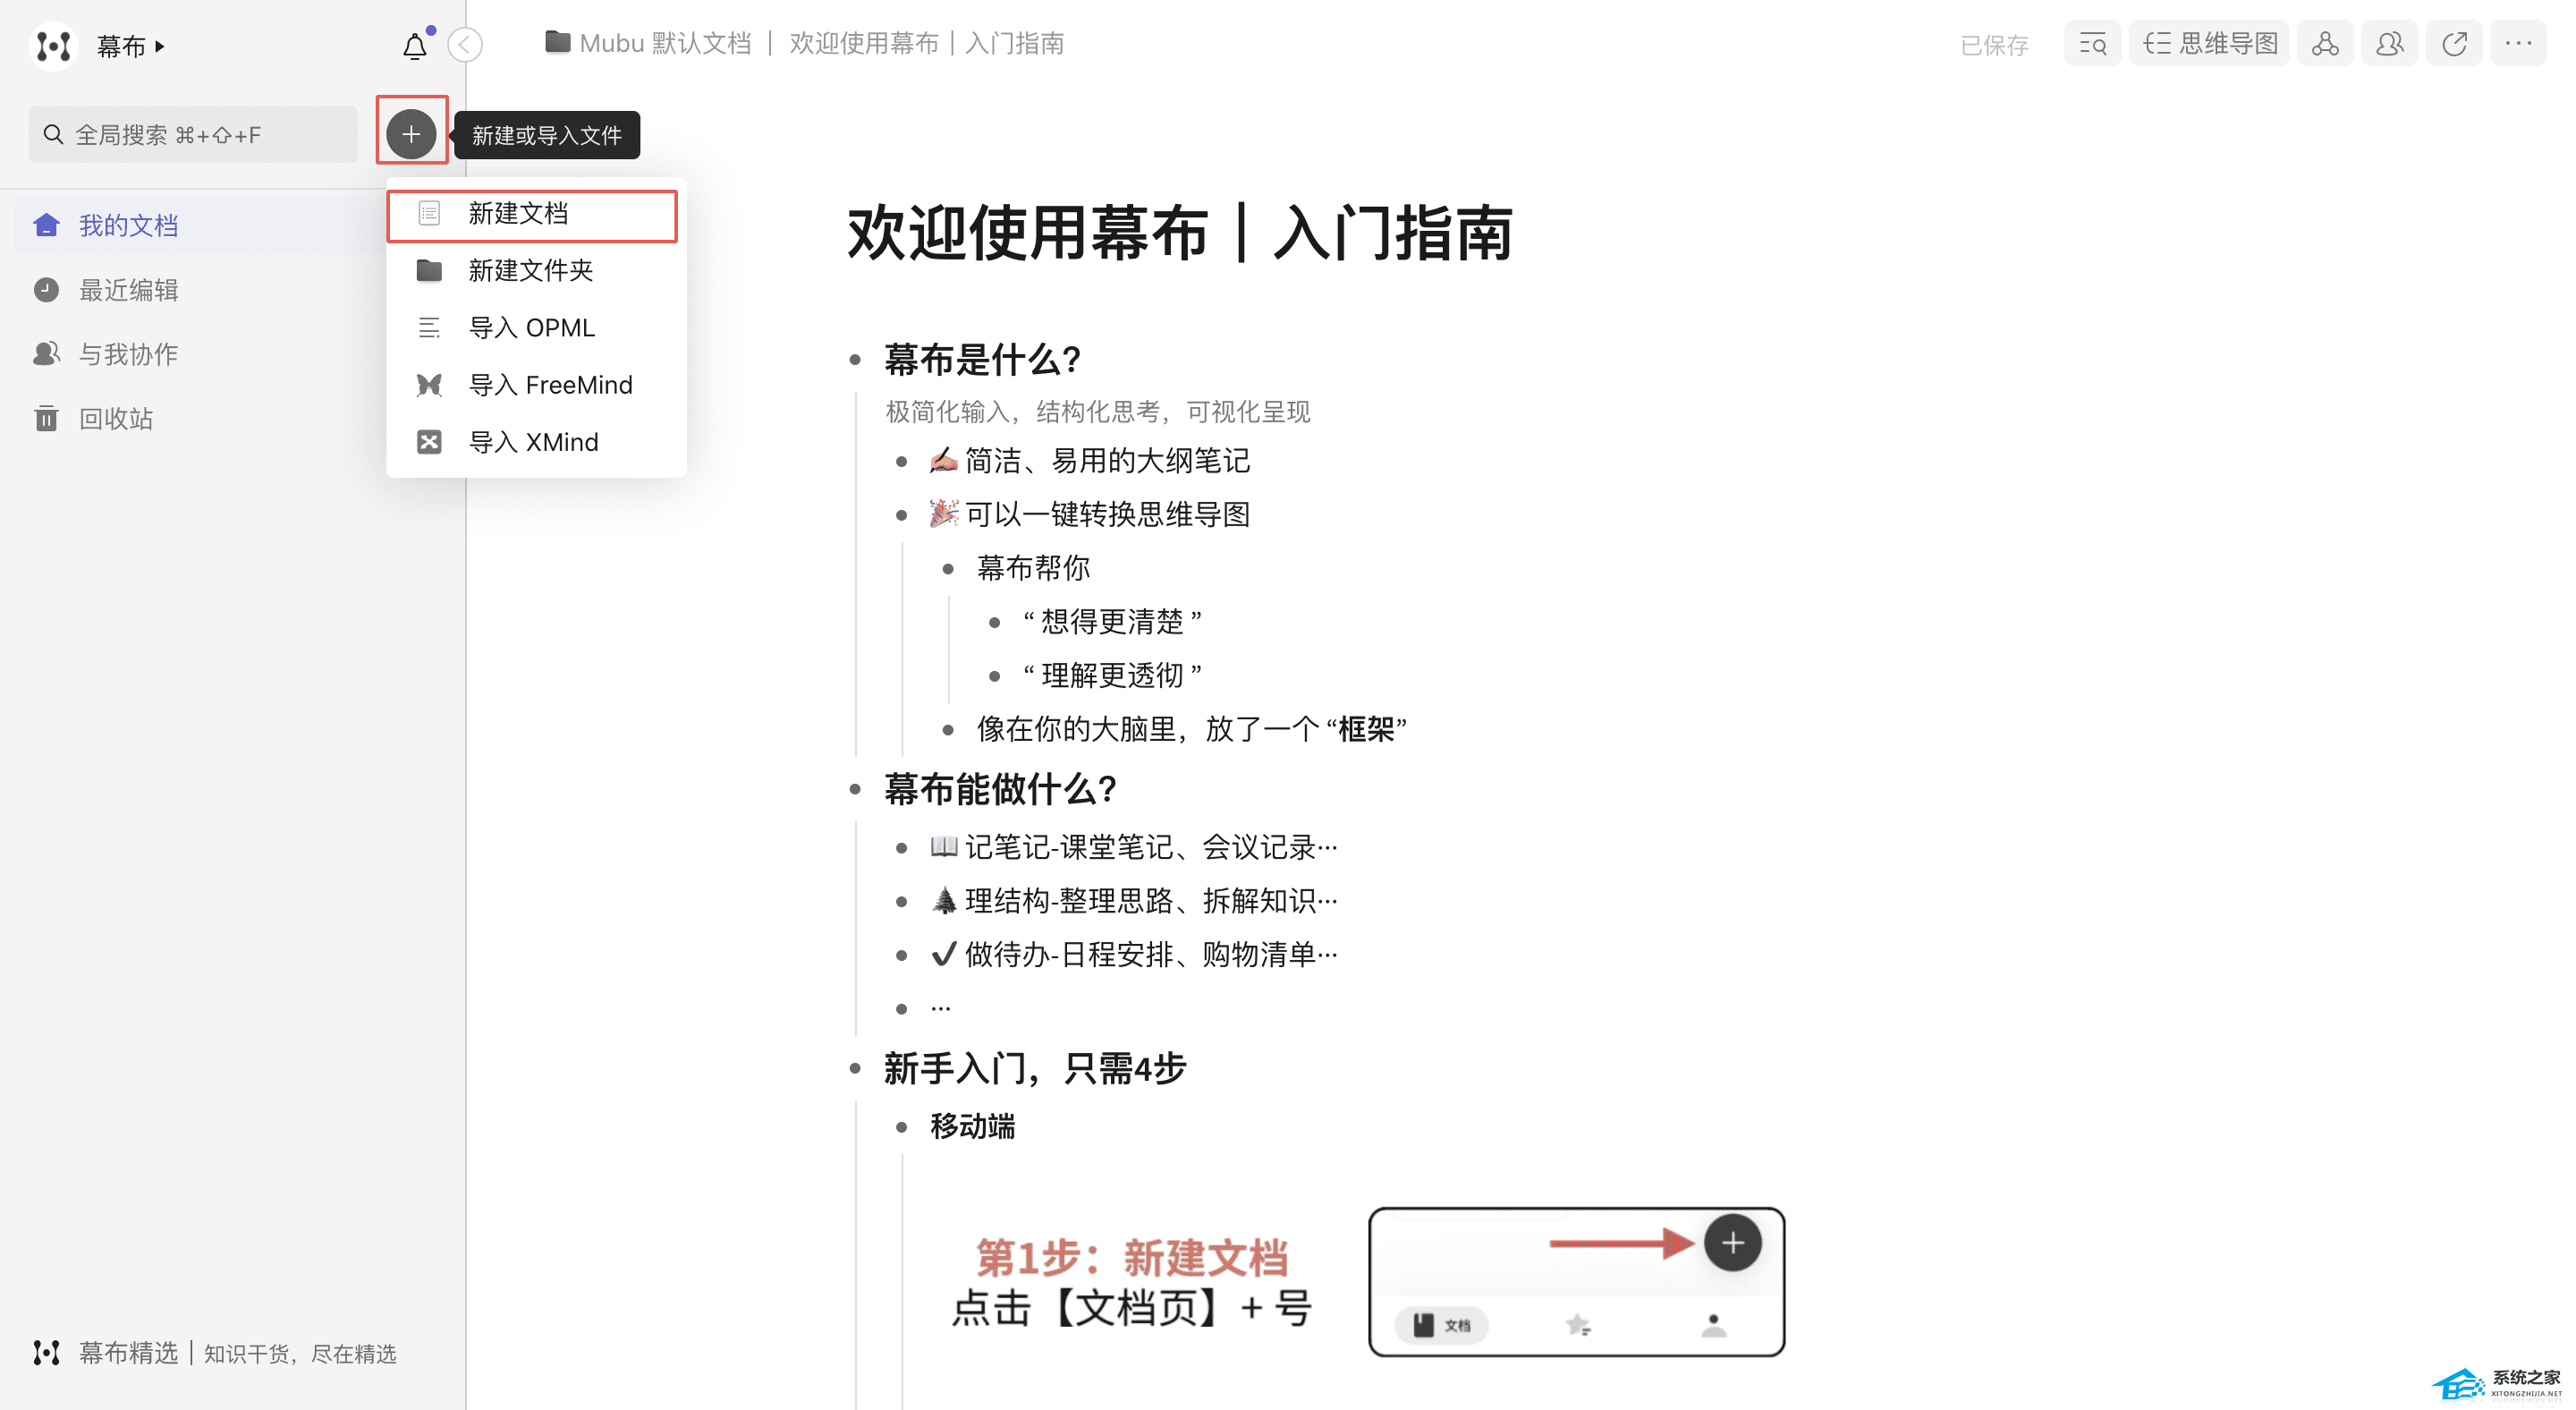This screenshot has height=1410, width=2576.
Task: Click the home icon of 我的文档
Action: click(46, 225)
